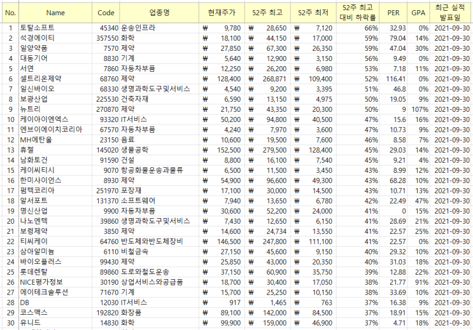Select the 111,100 52-week low cell
The width and height of the screenshot is (473, 330).
pyautogui.click(x=313, y=242)
